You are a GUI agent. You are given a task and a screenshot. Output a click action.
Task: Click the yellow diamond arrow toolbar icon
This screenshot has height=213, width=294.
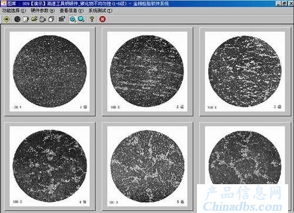click(6, 19)
